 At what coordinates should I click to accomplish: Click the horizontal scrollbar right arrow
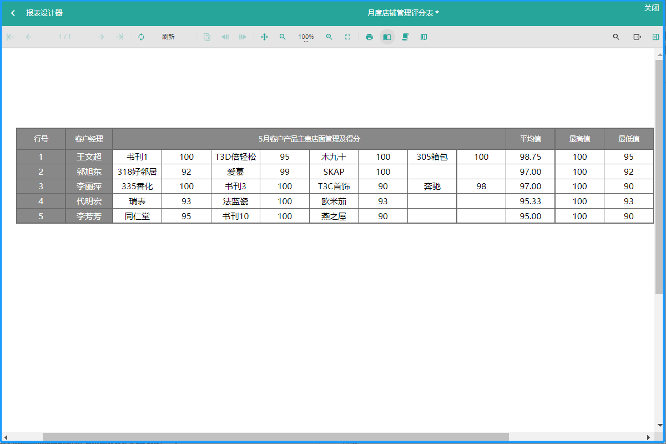648,437
